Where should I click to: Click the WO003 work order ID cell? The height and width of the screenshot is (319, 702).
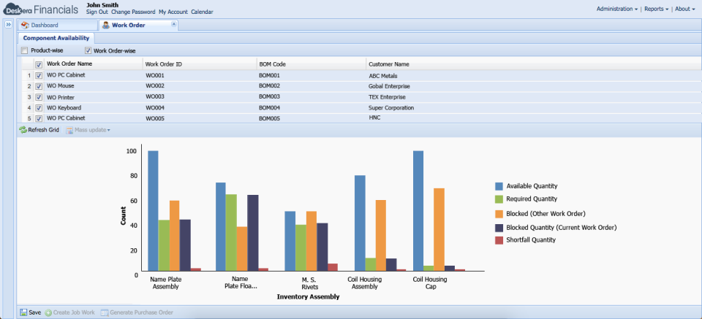(155, 97)
